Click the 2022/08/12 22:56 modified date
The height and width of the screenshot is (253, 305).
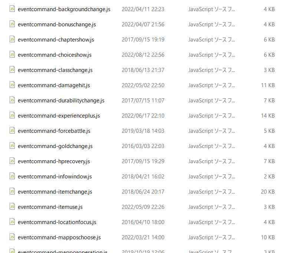tap(143, 55)
